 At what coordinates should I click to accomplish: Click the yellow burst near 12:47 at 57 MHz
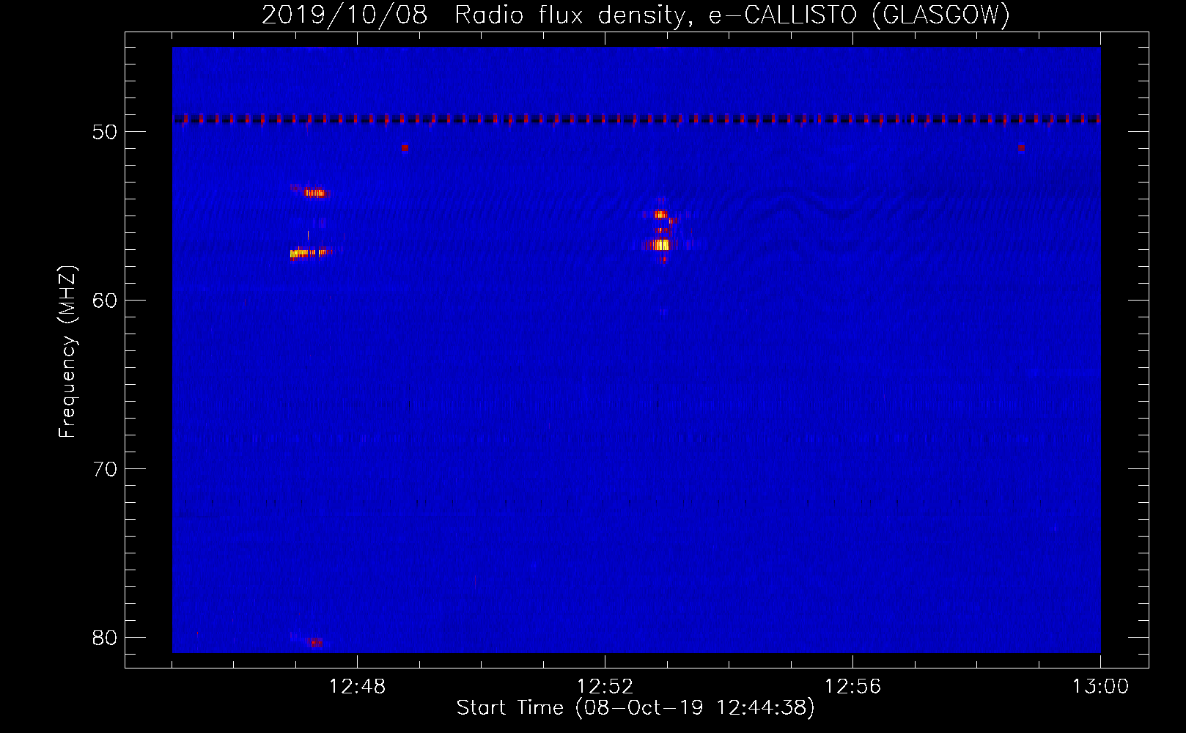[x=308, y=253]
